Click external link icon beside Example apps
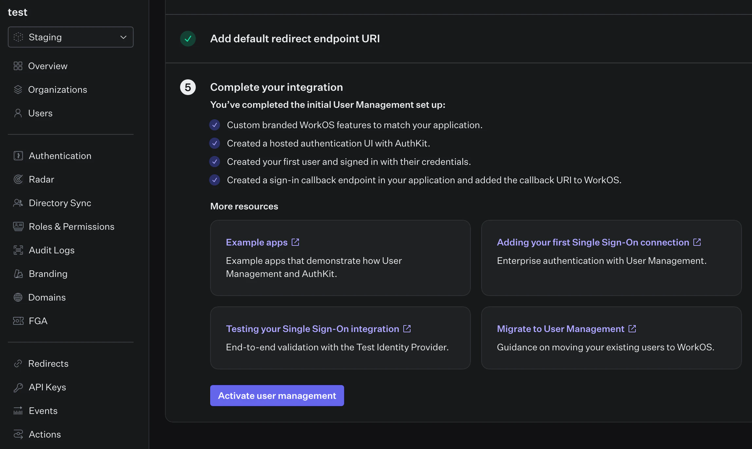This screenshot has width=752, height=449. [x=295, y=242]
